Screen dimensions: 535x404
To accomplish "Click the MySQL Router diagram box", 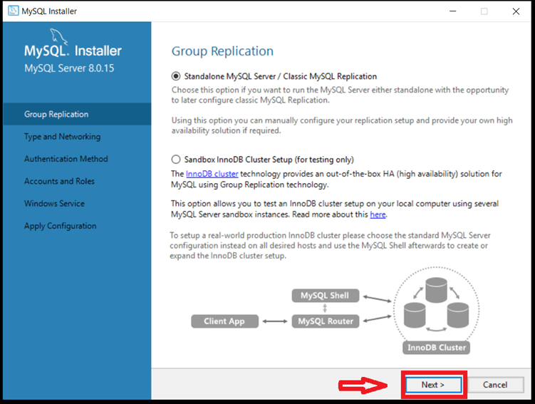I will tap(325, 321).
